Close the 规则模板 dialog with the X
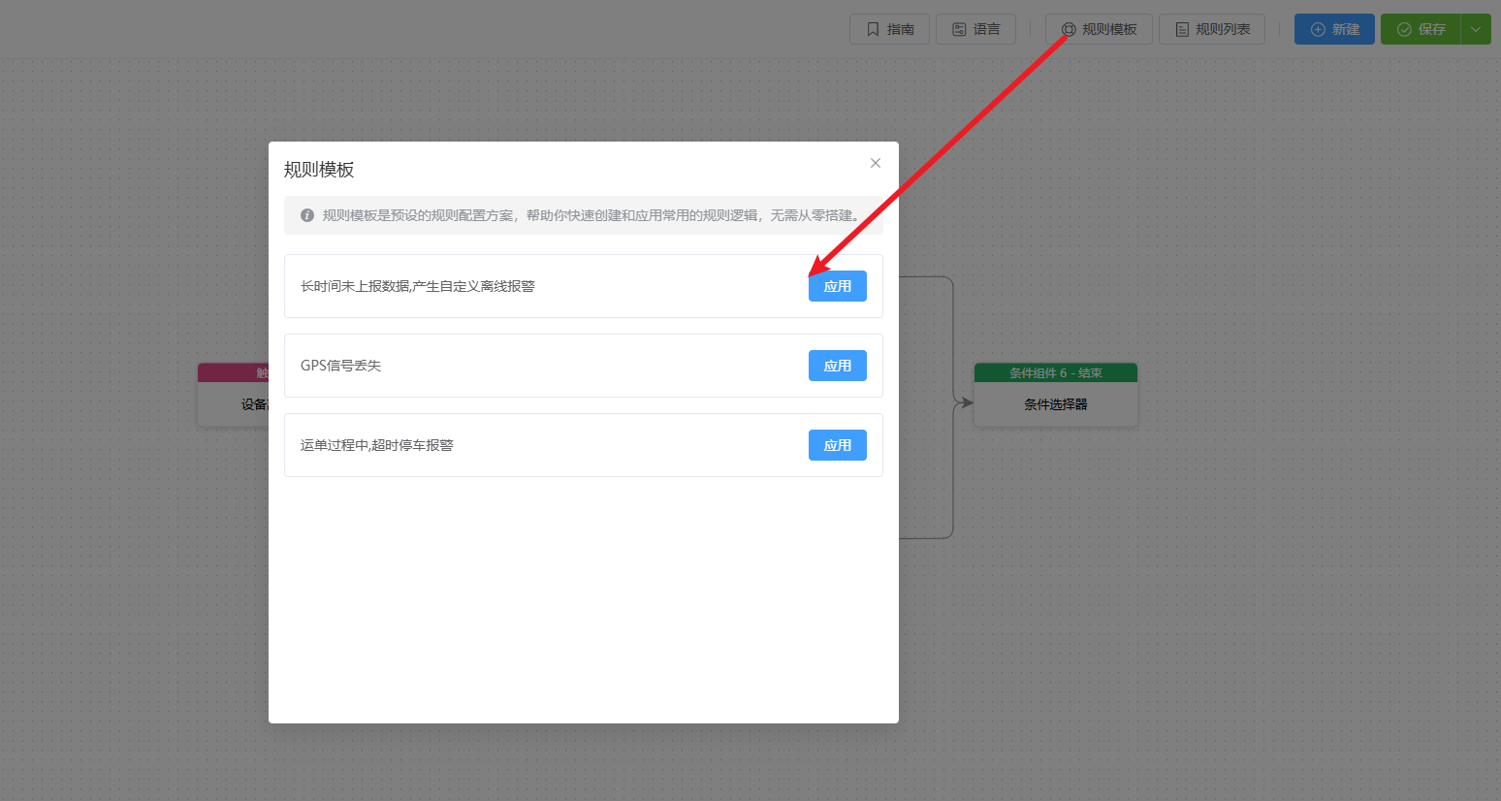 point(876,163)
